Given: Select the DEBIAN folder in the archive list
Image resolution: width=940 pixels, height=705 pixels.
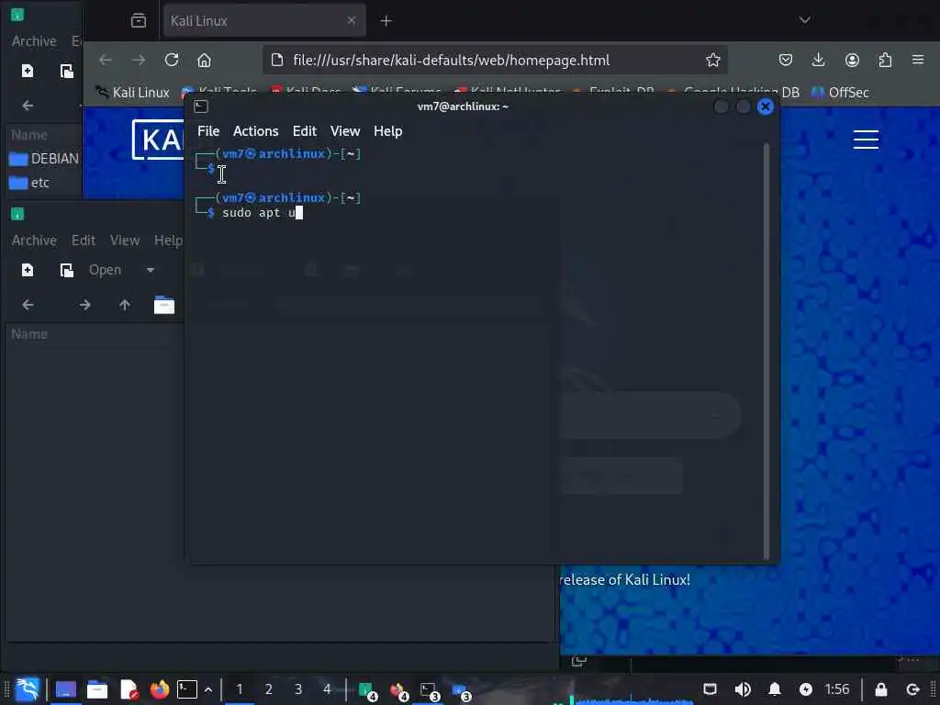Looking at the screenshot, I should pos(44,159).
